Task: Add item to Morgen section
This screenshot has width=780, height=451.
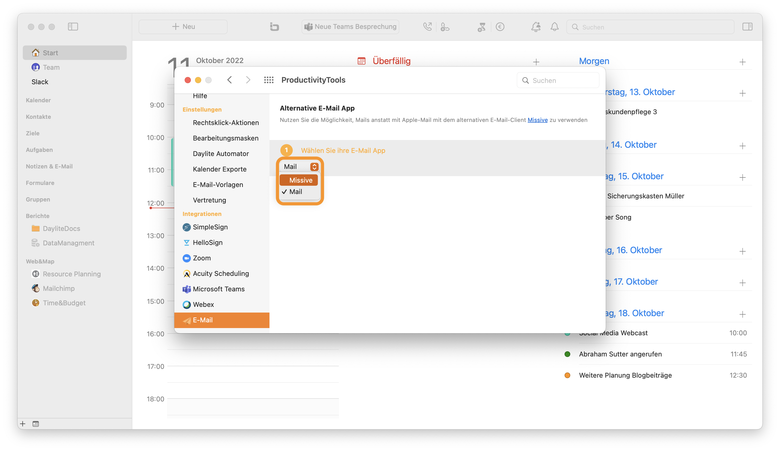Action: point(742,62)
